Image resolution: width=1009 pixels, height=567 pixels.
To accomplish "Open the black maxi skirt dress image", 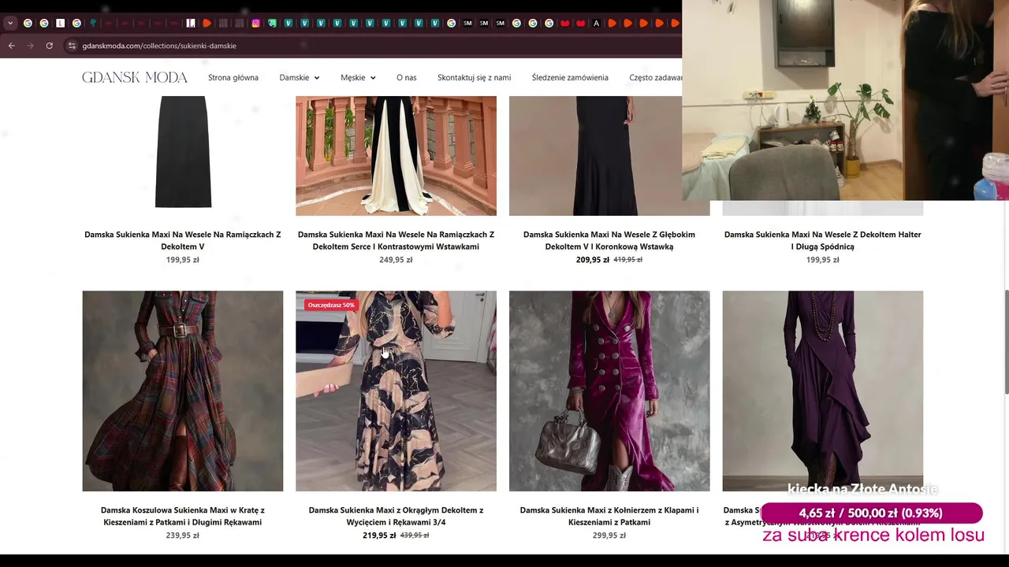I will click(x=183, y=155).
